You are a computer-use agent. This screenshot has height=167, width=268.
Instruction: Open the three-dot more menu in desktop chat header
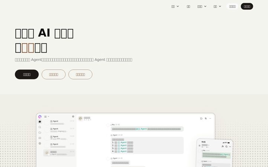coord(210,118)
